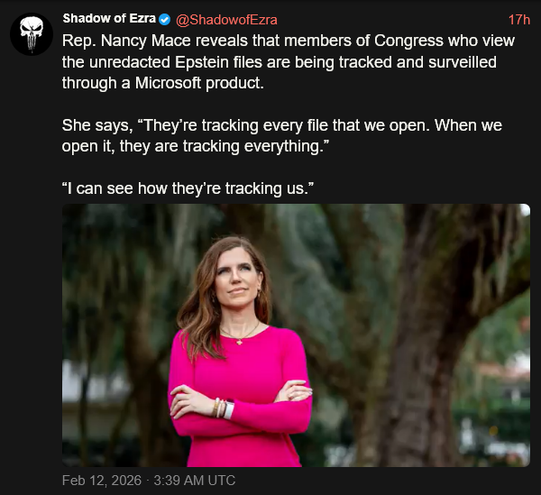Click the skull profile avatar
The height and width of the screenshot is (495, 541).
pyautogui.click(x=32, y=34)
